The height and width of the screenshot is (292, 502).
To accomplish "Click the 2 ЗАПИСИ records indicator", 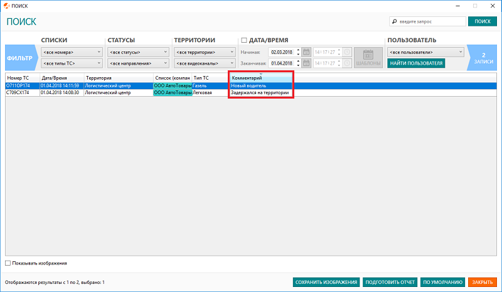I will [483, 58].
